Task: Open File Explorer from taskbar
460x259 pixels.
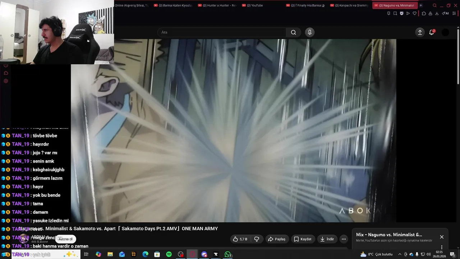Action: (x=110, y=254)
